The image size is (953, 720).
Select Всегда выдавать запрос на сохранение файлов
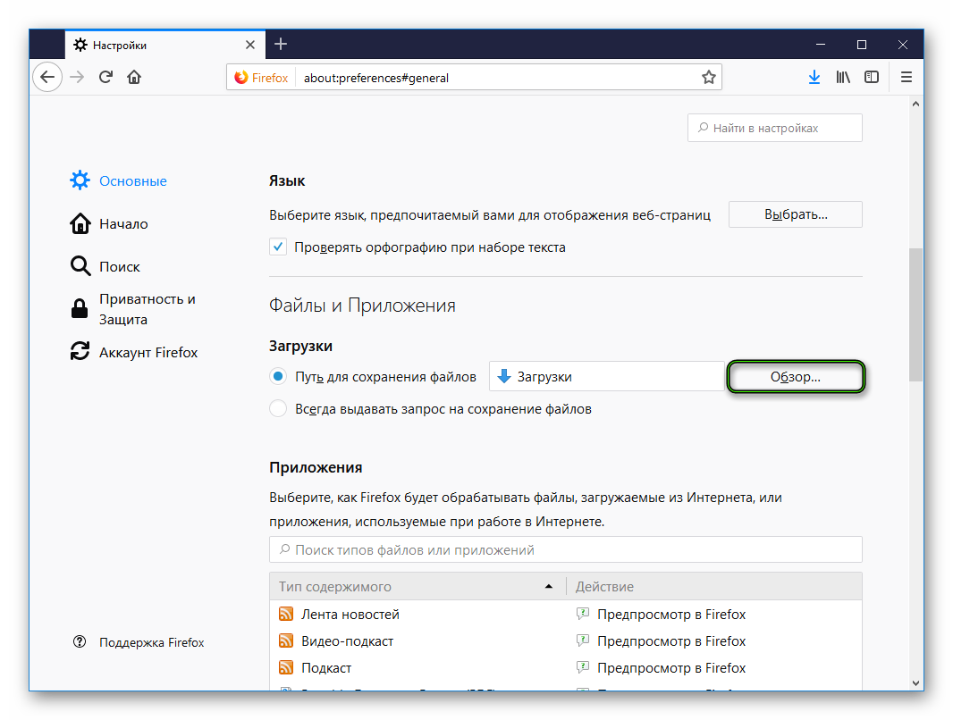point(278,408)
